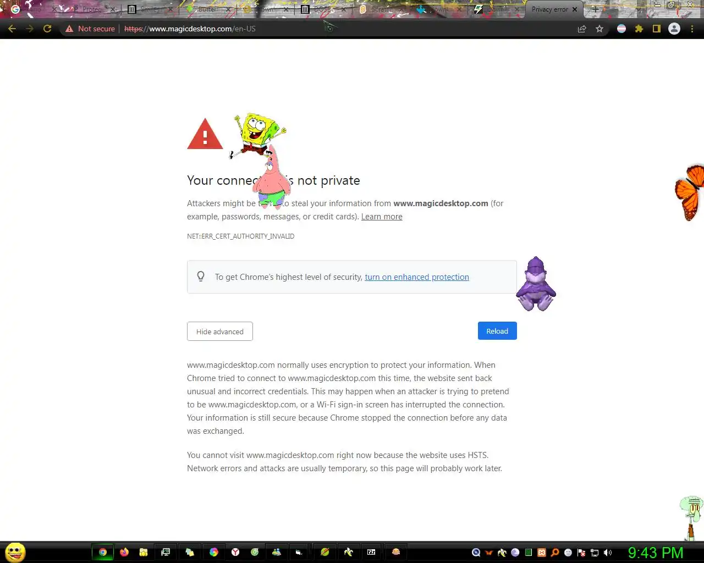
Task: Click the 9:43 PM taskbar clock
Action: click(x=656, y=553)
